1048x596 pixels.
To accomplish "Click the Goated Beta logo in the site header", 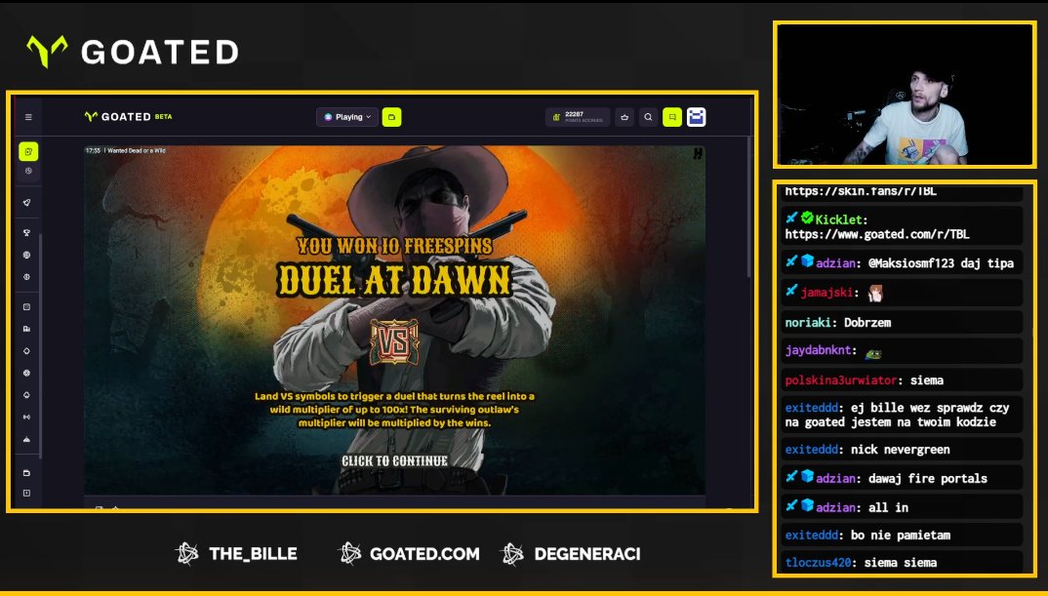I will [129, 117].
